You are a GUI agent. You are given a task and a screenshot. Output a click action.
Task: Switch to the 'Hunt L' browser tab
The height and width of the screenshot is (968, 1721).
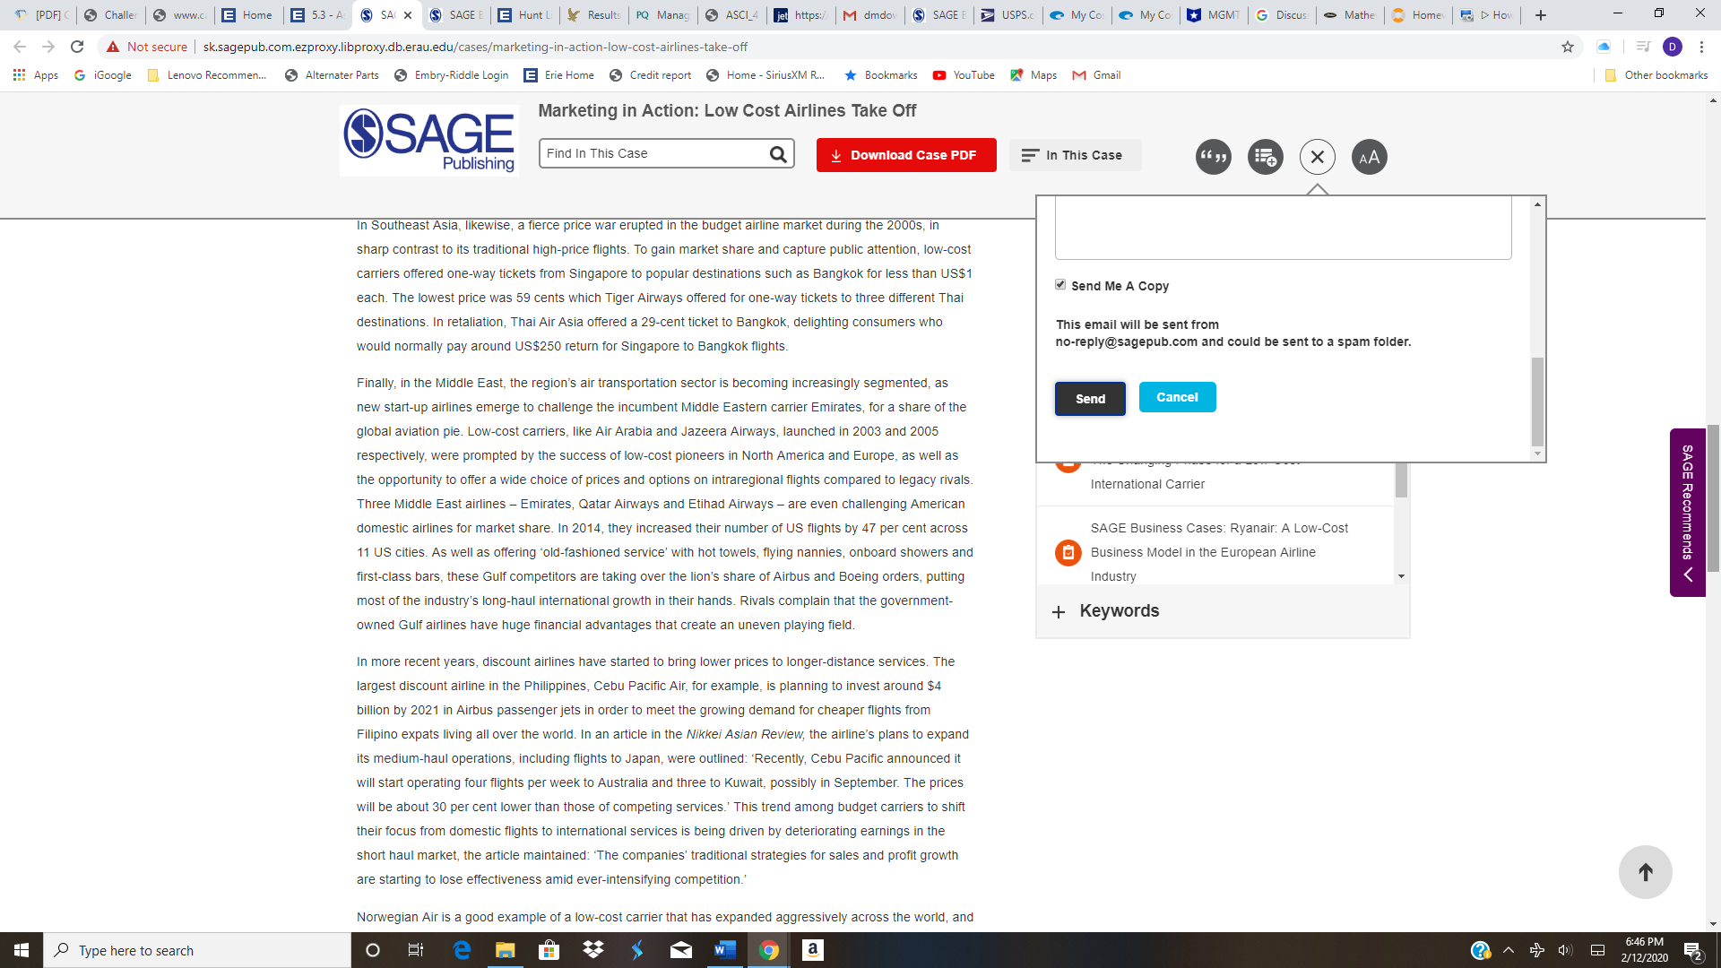point(525,15)
